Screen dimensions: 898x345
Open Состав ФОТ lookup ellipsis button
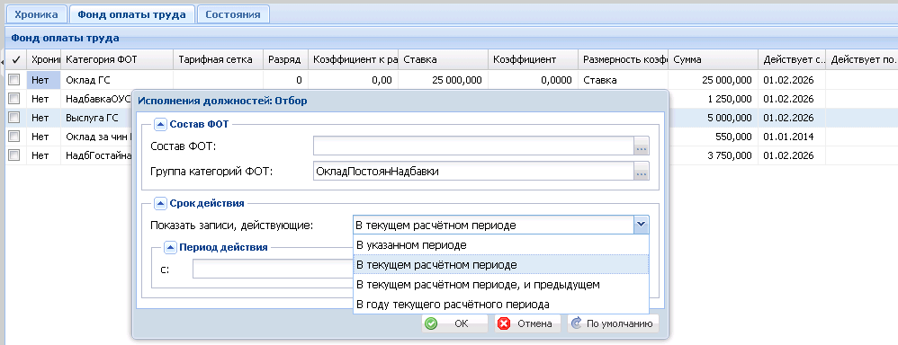642,147
